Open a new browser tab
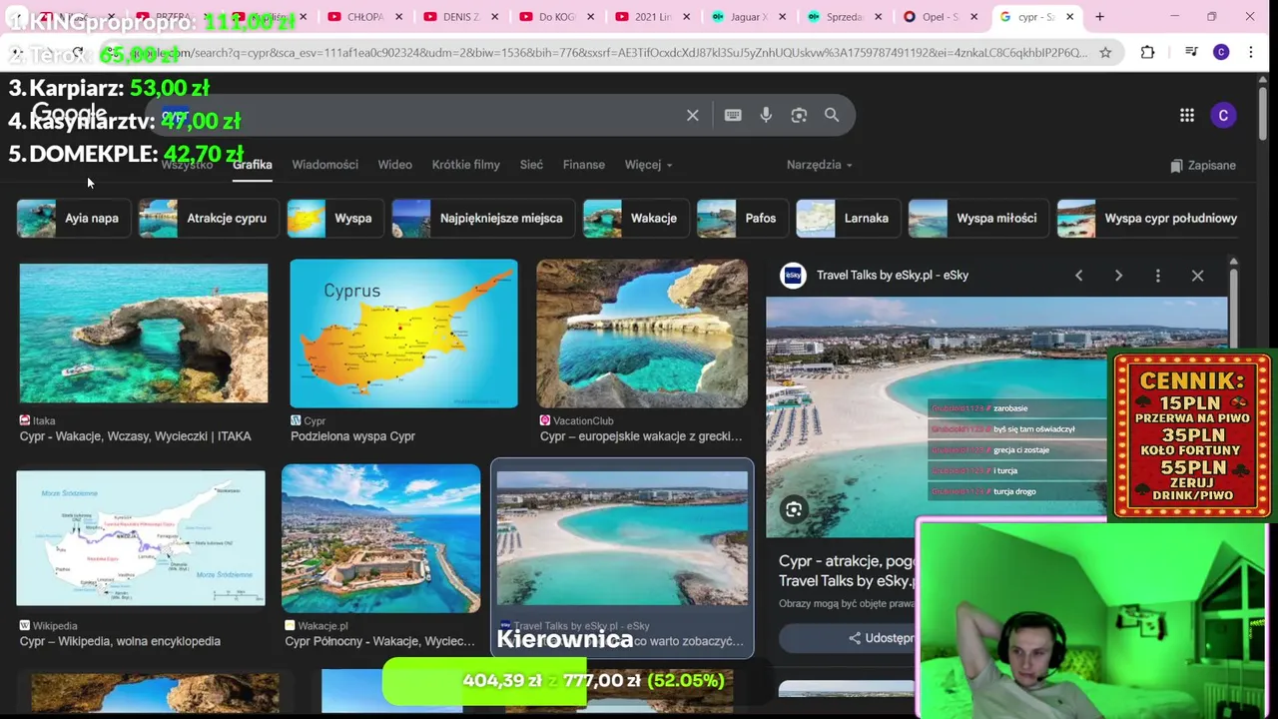Screen dimensions: 1278x719 click(x=1099, y=17)
